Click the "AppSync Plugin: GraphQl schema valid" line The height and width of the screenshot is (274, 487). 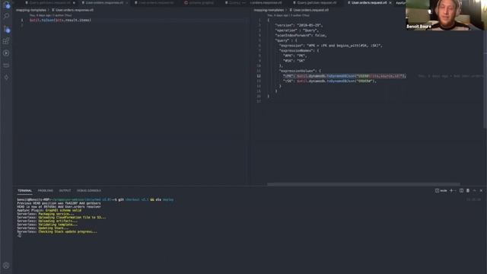(49, 210)
